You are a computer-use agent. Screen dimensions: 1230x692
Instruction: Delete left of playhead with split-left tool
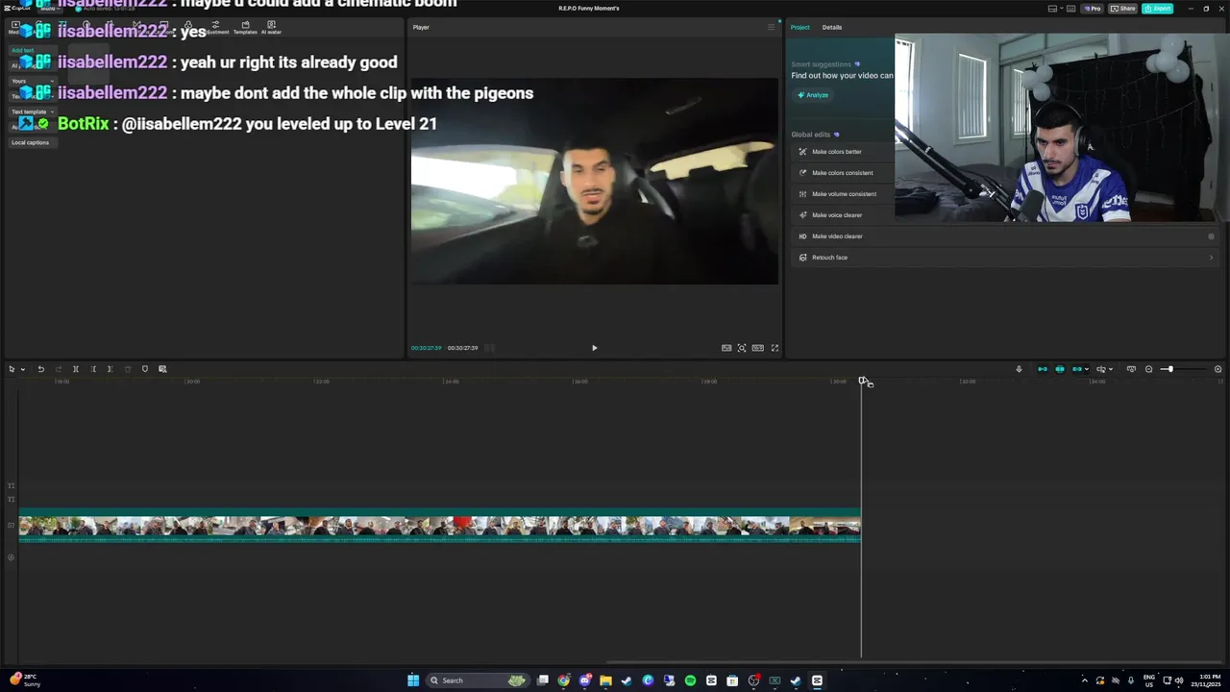pyautogui.click(x=93, y=369)
